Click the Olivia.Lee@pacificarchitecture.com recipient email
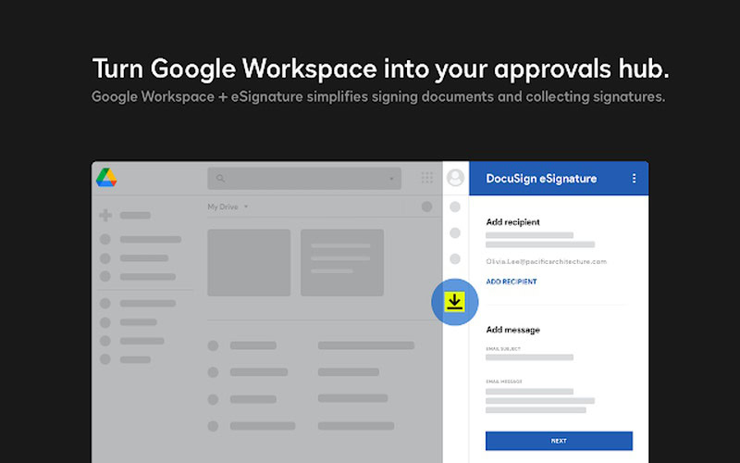This screenshot has height=463, width=740. point(546,262)
